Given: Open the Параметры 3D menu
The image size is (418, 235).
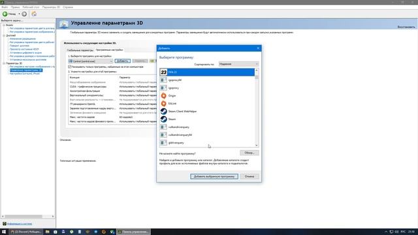Looking at the screenshot, I should click(51, 7).
